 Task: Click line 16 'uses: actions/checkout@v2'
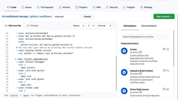pyautogui.click(x=33, y=33)
